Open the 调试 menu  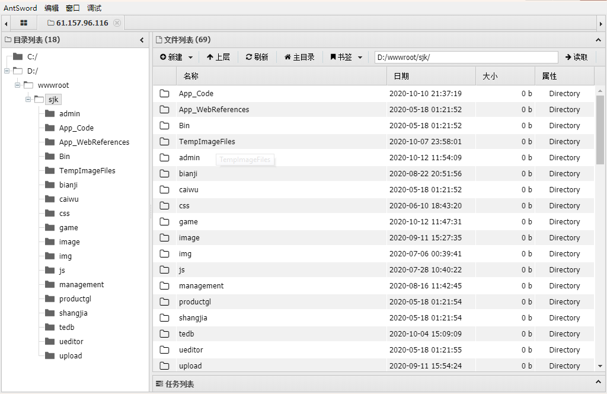(x=94, y=8)
